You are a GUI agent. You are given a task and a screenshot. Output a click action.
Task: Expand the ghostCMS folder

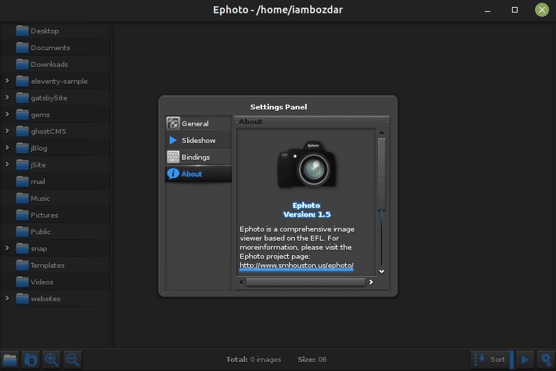[7, 131]
